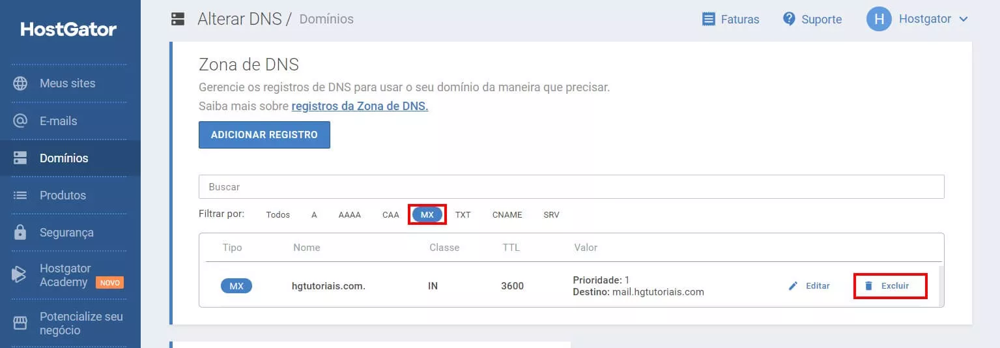Click the Suporte question mark icon
The height and width of the screenshot is (348, 1000).
789,18
